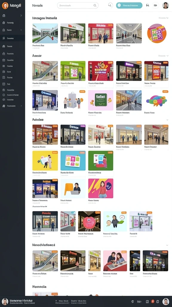Screen dimensions: 172x307
Task: Open sidebar item with storefront awning icon
Action: coord(13,46)
